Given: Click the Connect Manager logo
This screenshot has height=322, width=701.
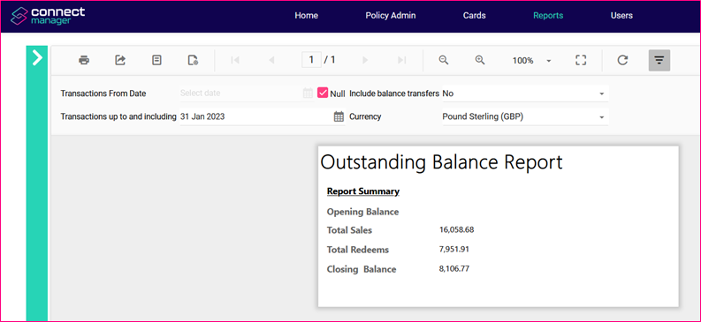Looking at the screenshot, I should (48, 16).
